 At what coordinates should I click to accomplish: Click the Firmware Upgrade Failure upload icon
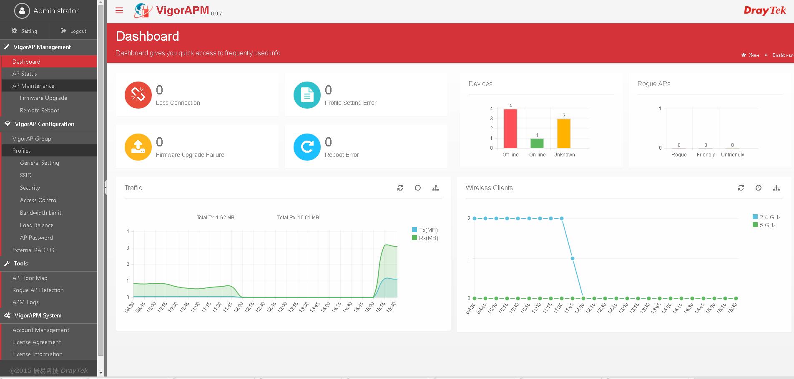(138, 147)
